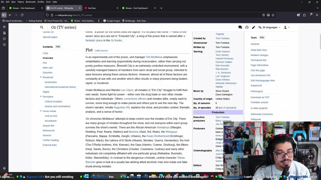Screen dimensions: 321x180
Task: Open the bookmarks sidebar star icon
Action: click(x=4, y=44)
